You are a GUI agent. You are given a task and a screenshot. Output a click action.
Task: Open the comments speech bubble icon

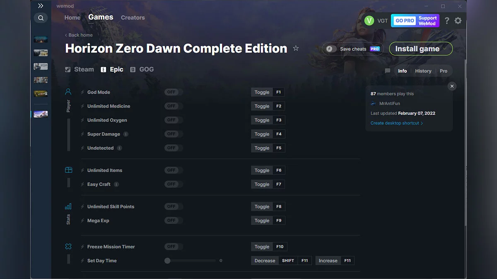tap(388, 71)
